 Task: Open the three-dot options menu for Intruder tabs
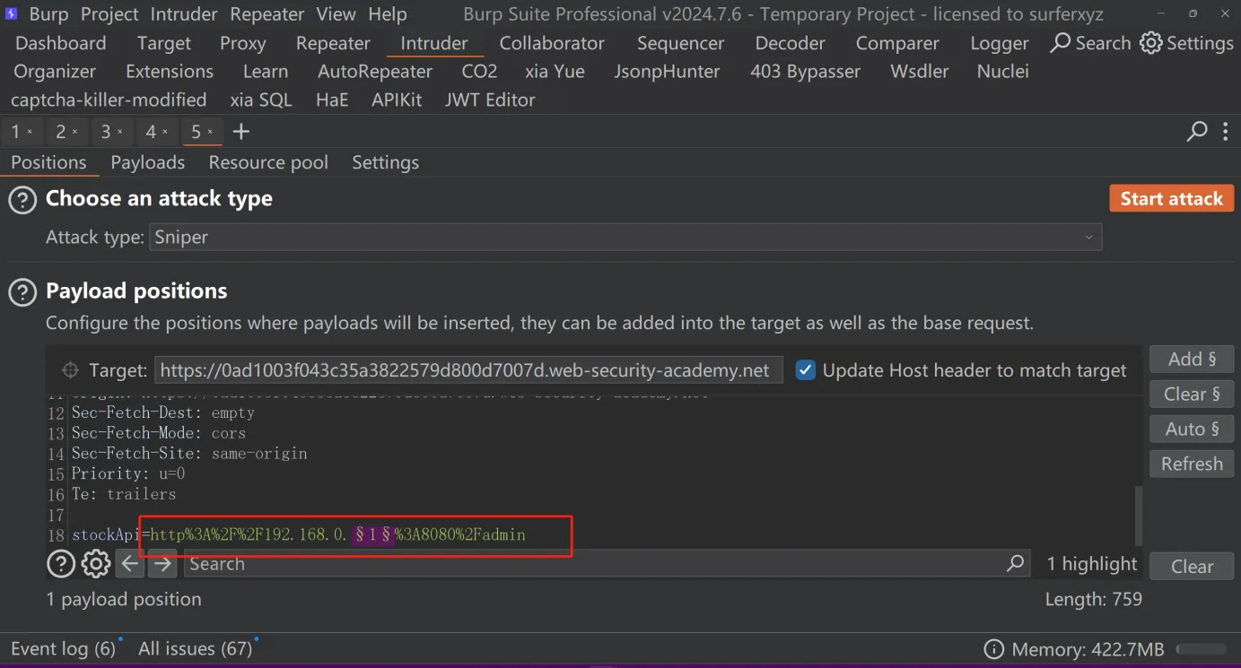[x=1226, y=132]
